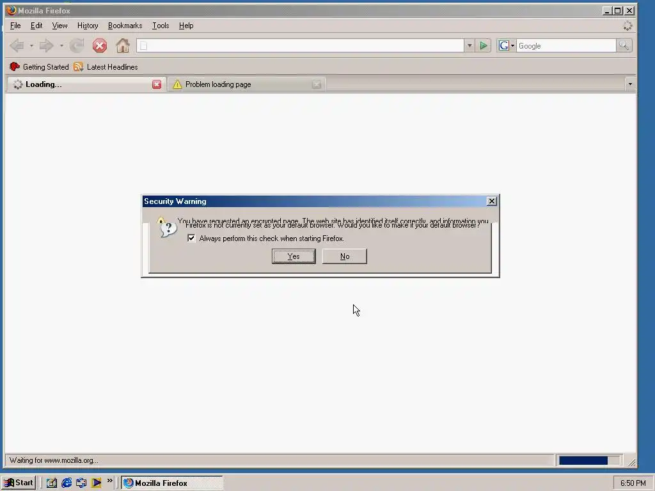655x491 pixels.
Task: Click Mozilla Firefox taskbar button
Action: click(x=172, y=483)
